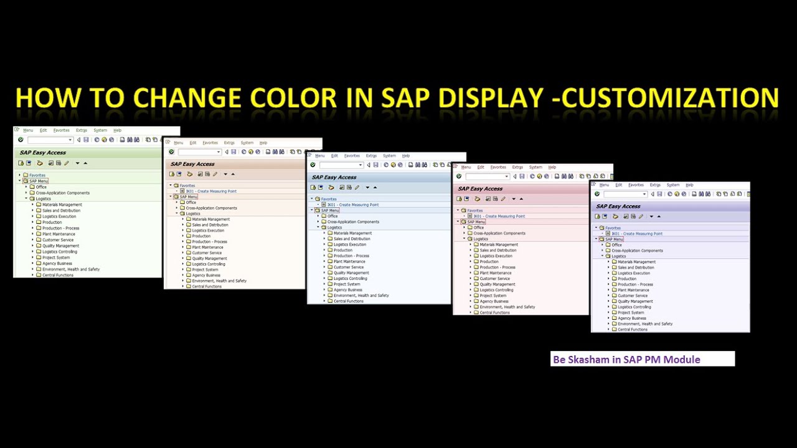Select Project System folder in blue window
This screenshot has width=797, height=448.
click(x=347, y=284)
